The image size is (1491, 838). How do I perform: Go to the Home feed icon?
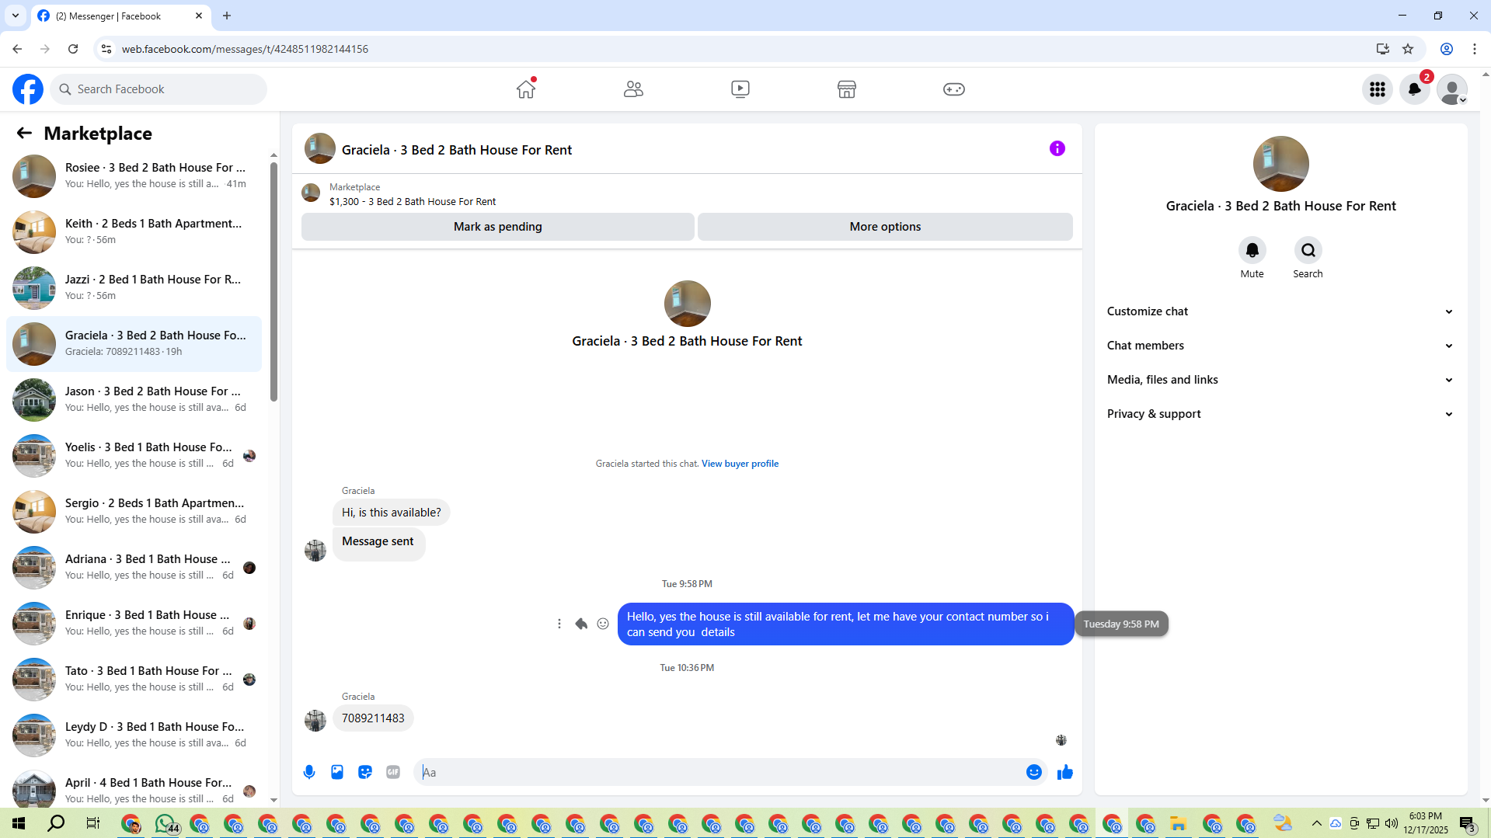pyautogui.click(x=526, y=89)
